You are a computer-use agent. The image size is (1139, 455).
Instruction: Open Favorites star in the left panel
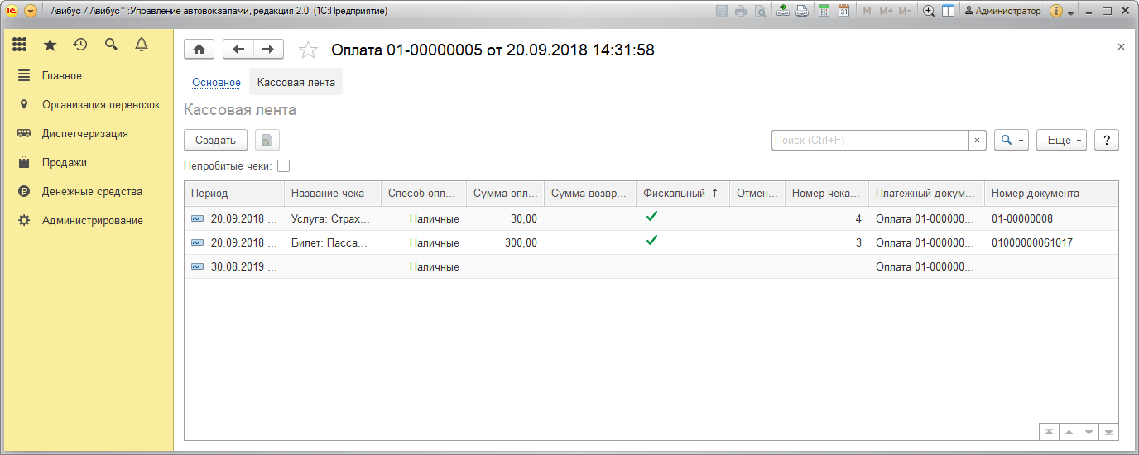(50, 45)
